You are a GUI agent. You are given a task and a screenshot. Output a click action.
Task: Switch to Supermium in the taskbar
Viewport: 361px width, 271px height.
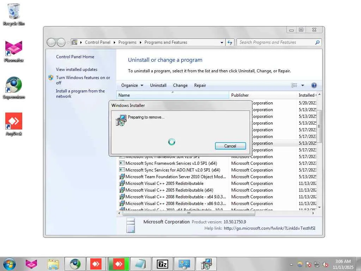(x=75, y=264)
